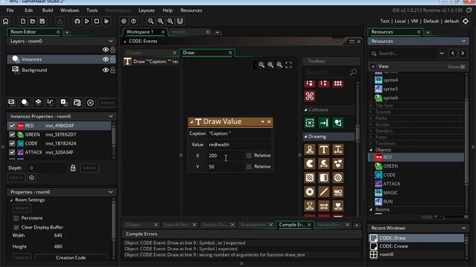Lock the Instances layer

pos(113,59)
